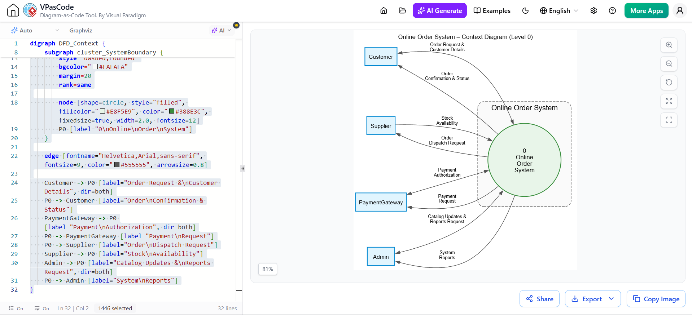Image resolution: width=692 pixels, height=315 pixels.
Task: Fit the diagram to the screen
Action: (x=669, y=101)
